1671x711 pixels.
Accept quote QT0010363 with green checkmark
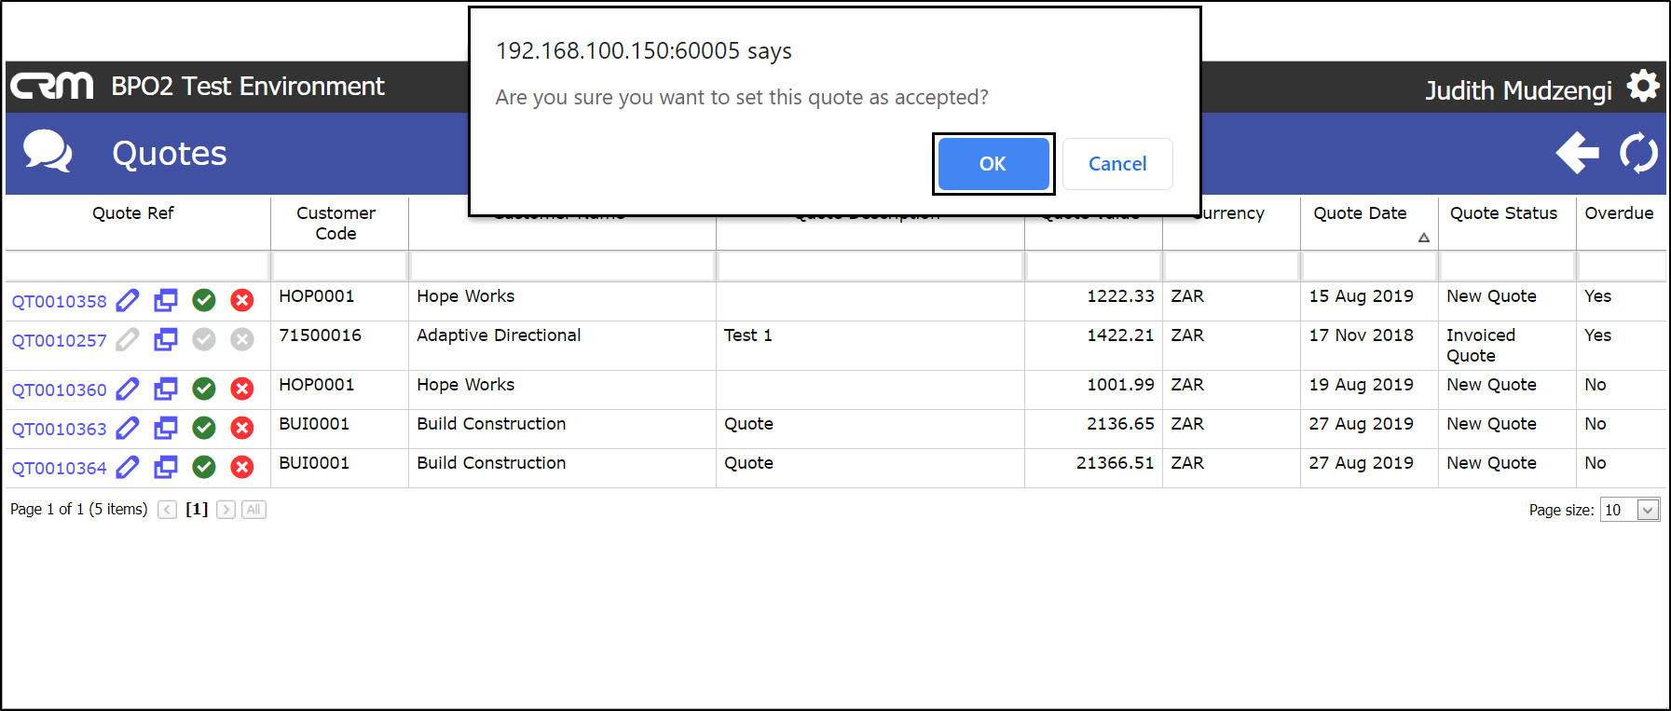204,428
